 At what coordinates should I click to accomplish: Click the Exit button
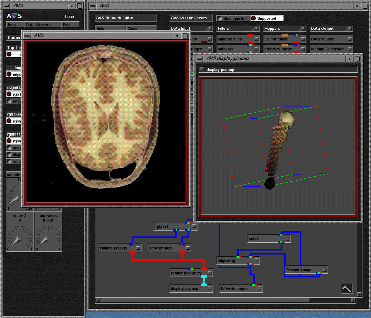click(70, 24)
